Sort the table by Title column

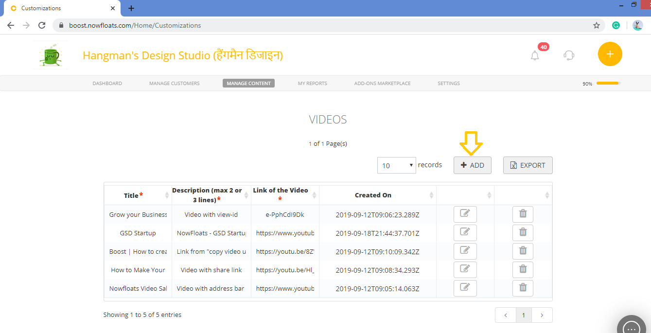click(x=138, y=195)
